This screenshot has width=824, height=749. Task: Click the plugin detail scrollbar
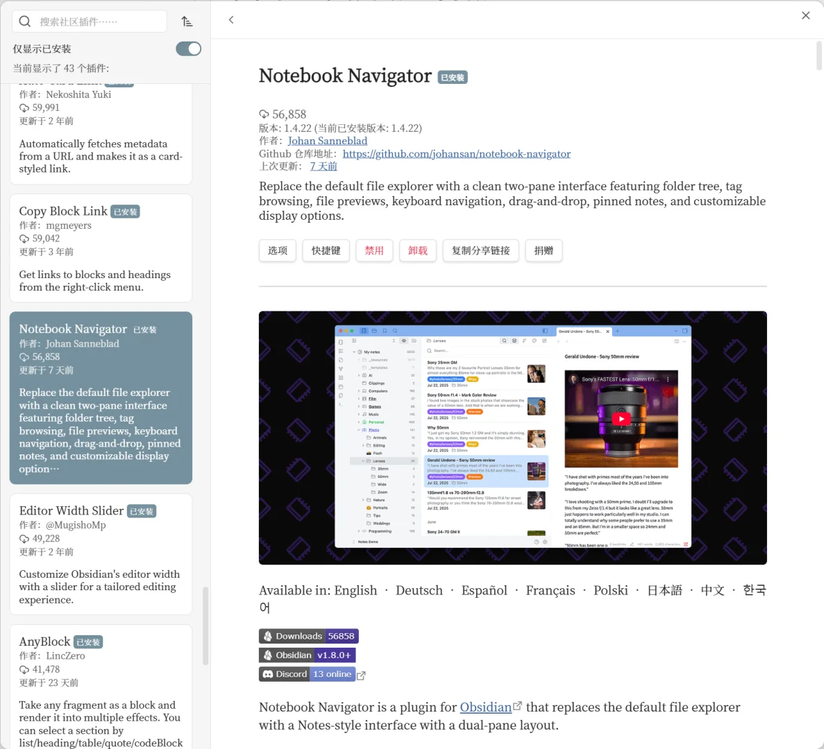pos(818,55)
